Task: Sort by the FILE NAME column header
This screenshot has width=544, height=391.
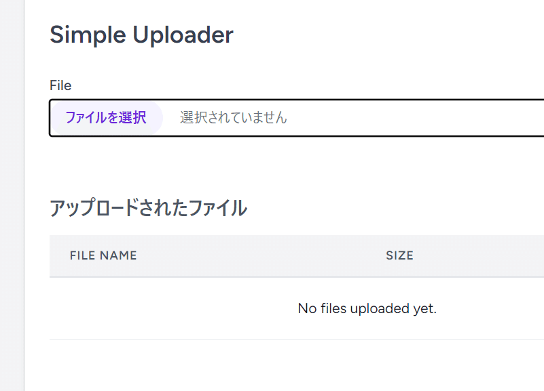Action: 103,255
